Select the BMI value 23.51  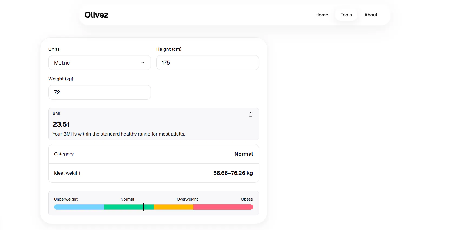[x=61, y=124]
